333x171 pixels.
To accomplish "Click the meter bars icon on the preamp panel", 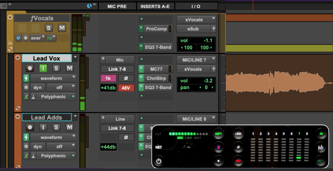I will tap(320, 147).
